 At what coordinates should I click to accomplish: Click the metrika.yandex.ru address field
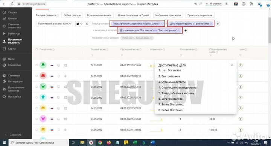click(34, 4)
